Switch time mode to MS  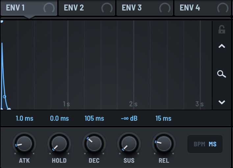[x=213, y=144]
